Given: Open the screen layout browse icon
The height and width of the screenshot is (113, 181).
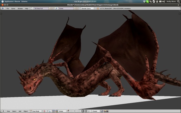Looking at the screenshot, I should pyautogui.click(x=32, y=8).
